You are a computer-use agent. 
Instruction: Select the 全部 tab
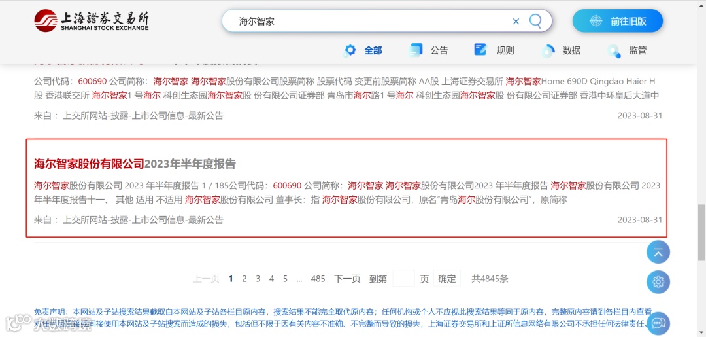point(373,50)
